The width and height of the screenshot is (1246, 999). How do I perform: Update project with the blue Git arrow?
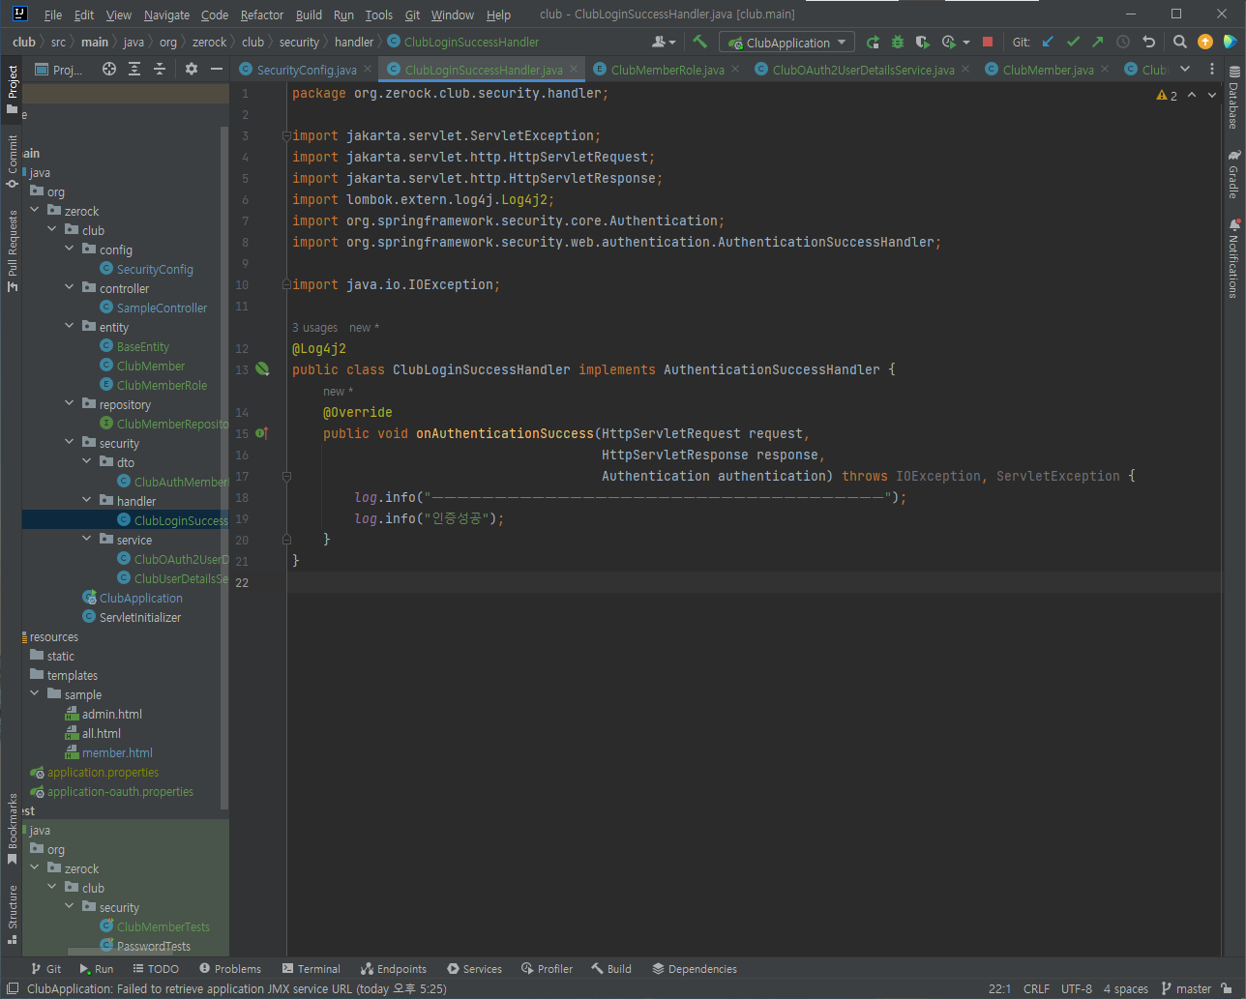coord(1048,42)
